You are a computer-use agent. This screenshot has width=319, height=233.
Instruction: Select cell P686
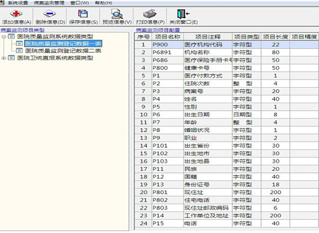pos(168,60)
